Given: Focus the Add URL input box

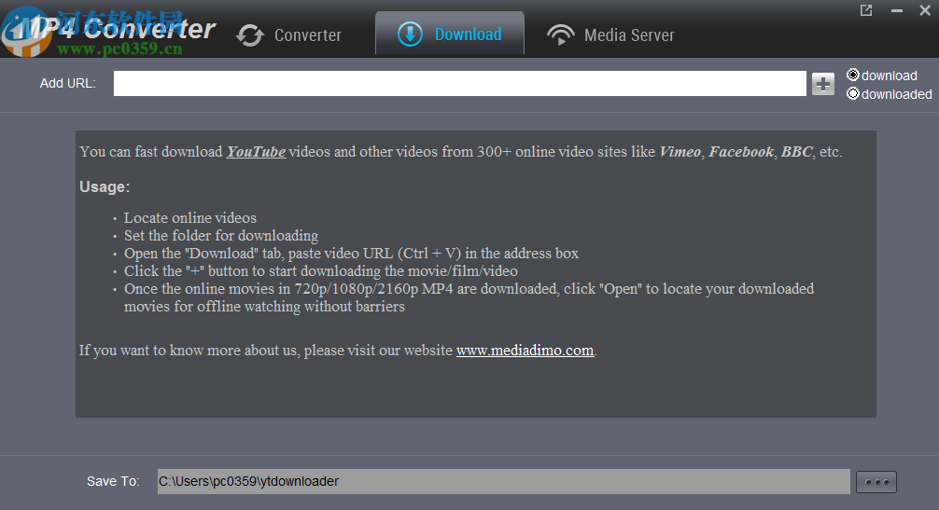Looking at the screenshot, I should pyautogui.click(x=460, y=84).
